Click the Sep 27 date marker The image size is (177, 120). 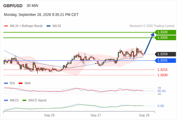coord(96,115)
